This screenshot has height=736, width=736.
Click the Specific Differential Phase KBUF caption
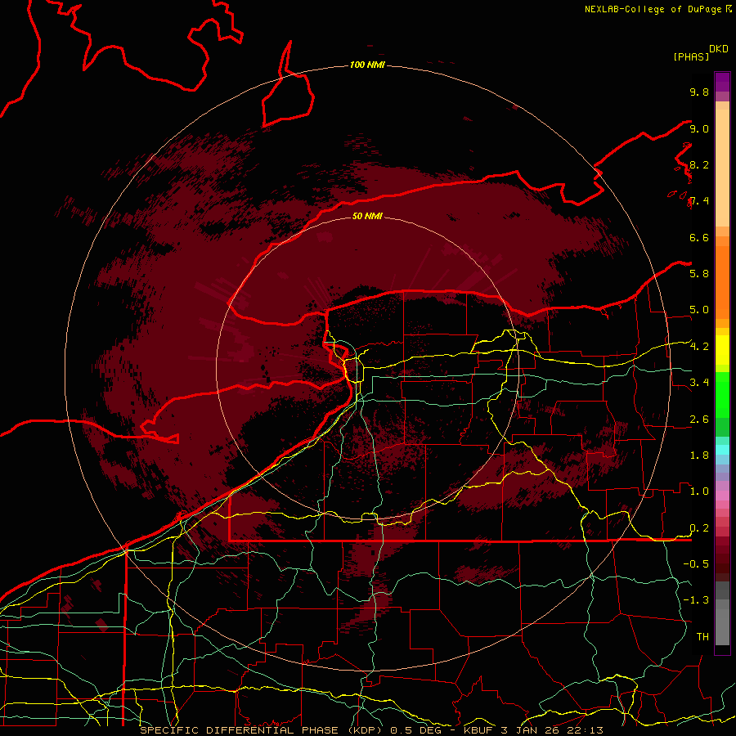click(371, 730)
